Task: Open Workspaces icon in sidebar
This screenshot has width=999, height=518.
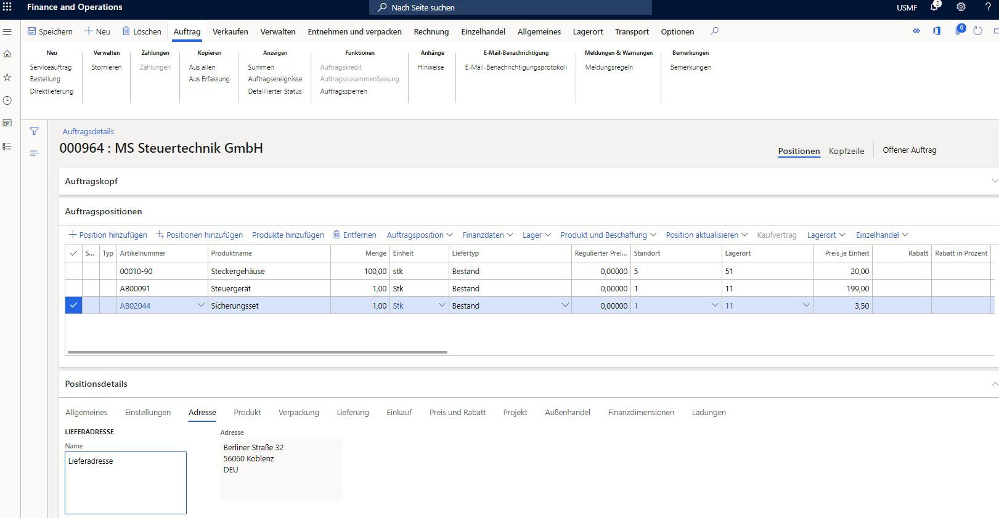Action: (7, 123)
